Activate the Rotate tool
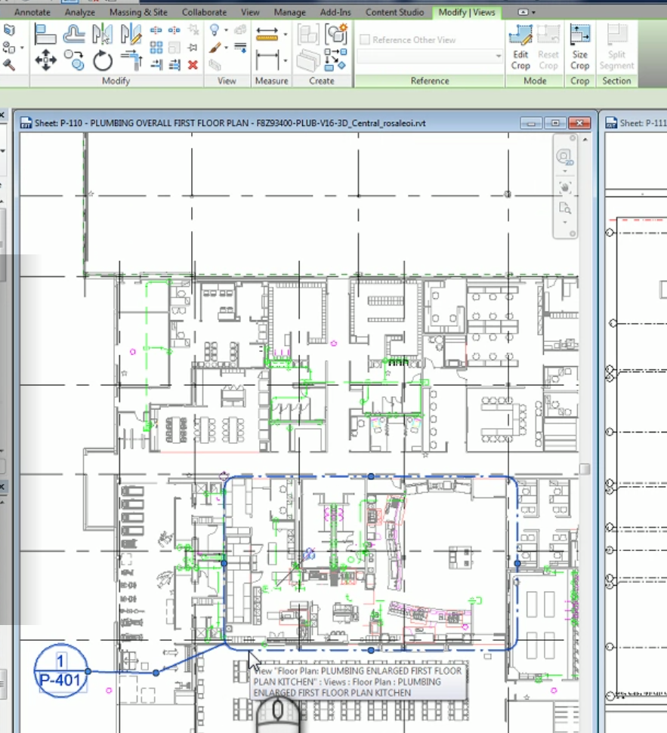Image resolution: width=667 pixels, height=733 pixels. [101, 60]
